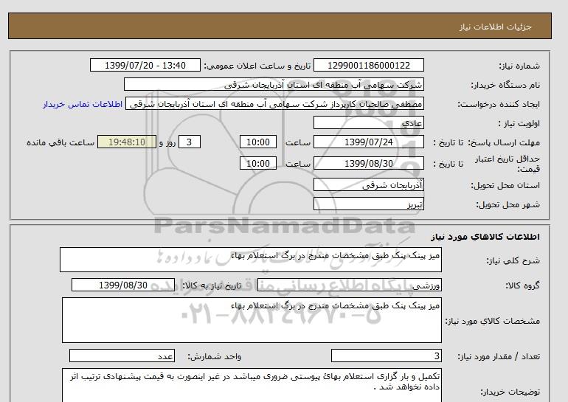Click label تاریخ نیاز به کالا
This screenshot has height=402, width=568.
pos(212,285)
